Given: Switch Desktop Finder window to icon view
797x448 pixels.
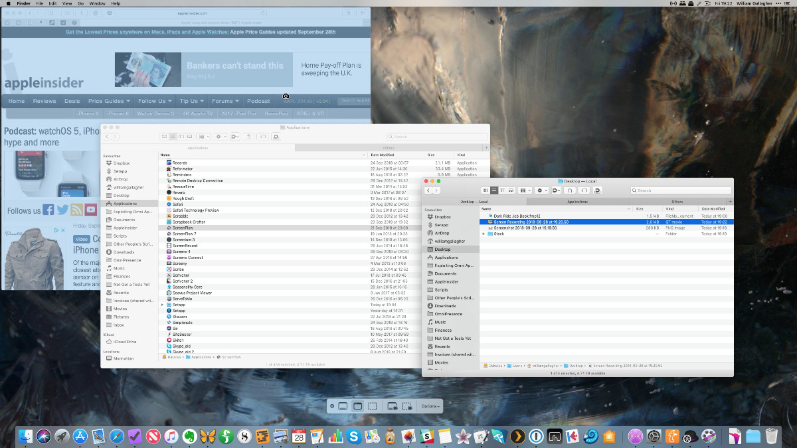Looking at the screenshot, I should pyautogui.click(x=486, y=190).
